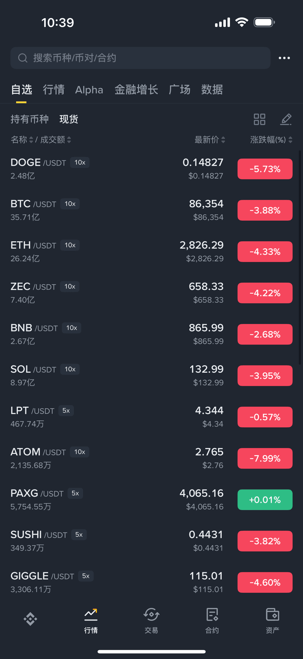Switch to the Alpha tab

[89, 90]
